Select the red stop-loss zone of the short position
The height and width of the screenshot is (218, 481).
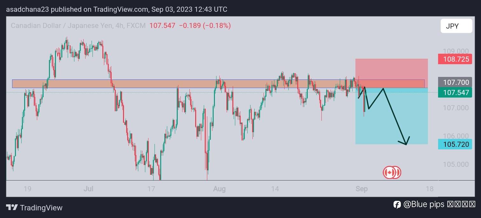391,69
